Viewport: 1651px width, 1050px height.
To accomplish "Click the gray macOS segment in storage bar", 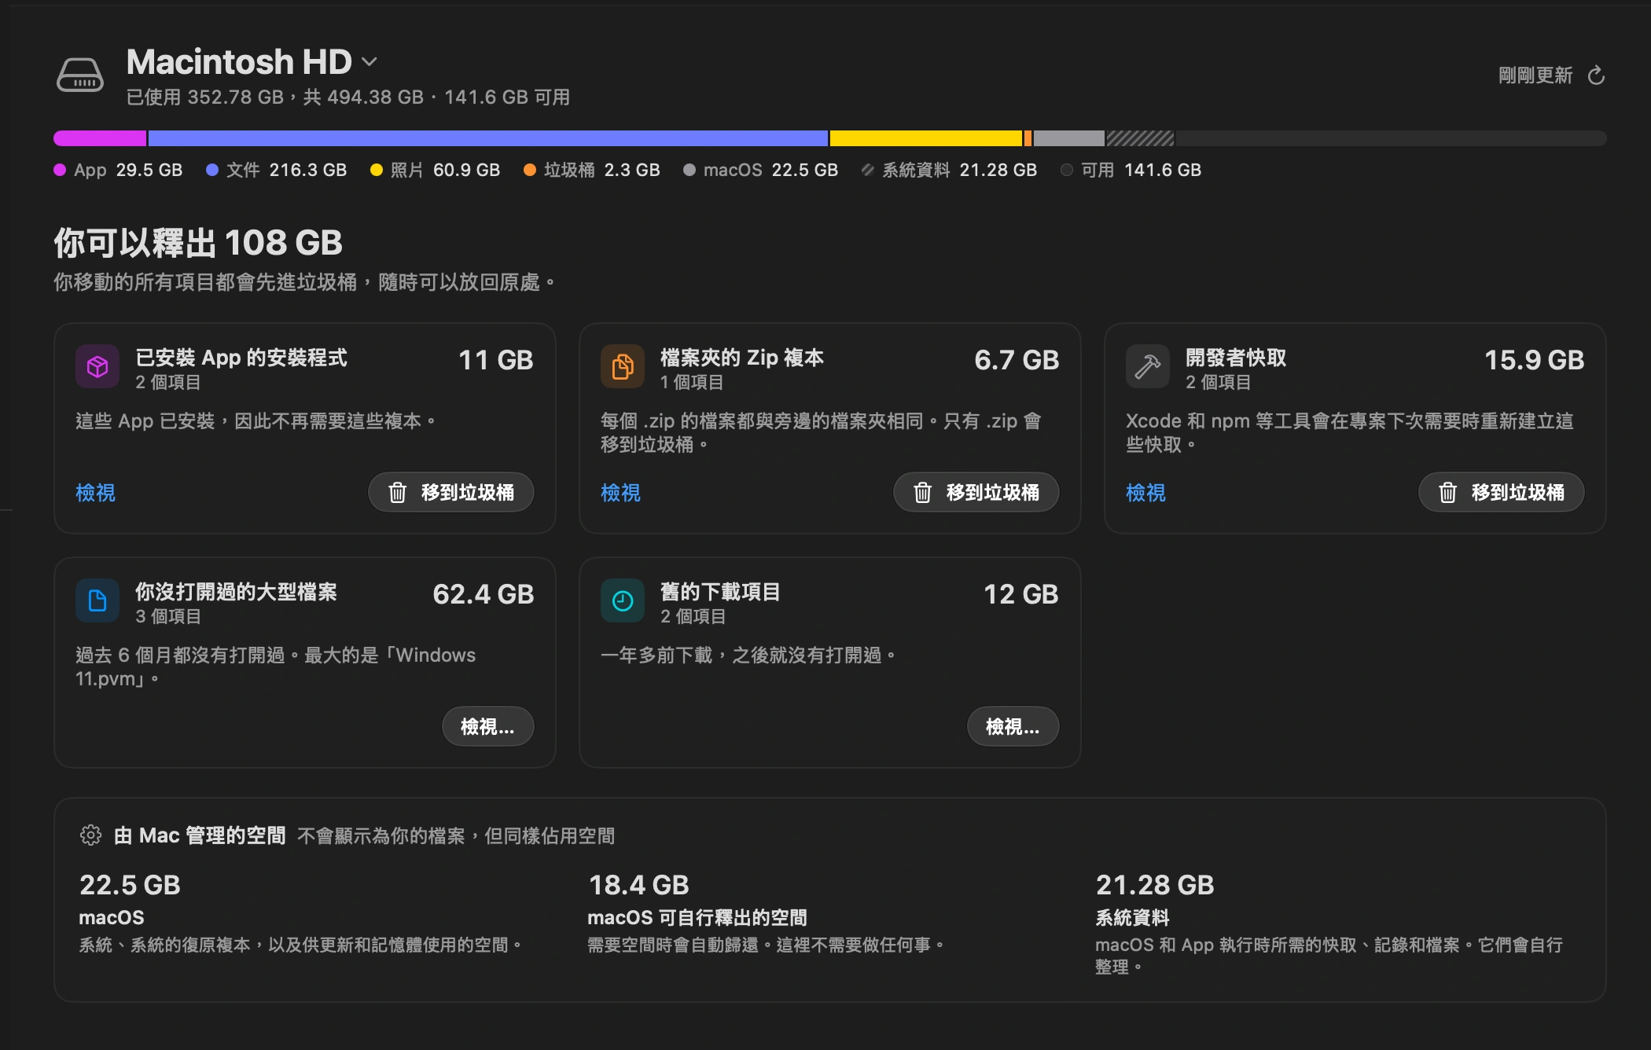I will click(1069, 138).
